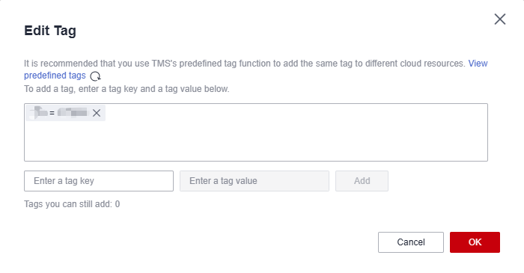Remove the existing tag with its X
The height and width of the screenshot is (273, 524).
pyautogui.click(x=97, y=113)
